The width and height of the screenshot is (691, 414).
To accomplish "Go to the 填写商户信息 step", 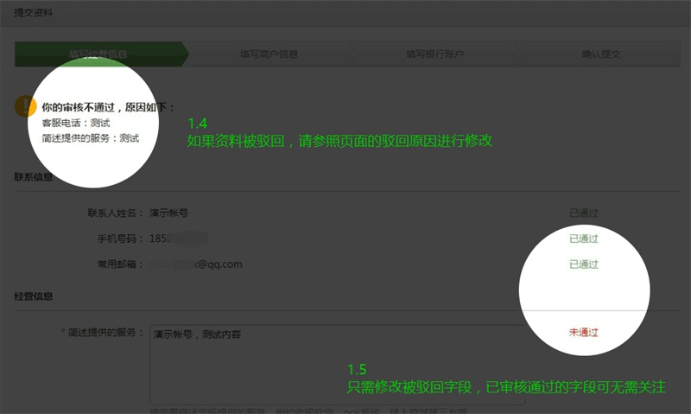I will pos(269,54).
